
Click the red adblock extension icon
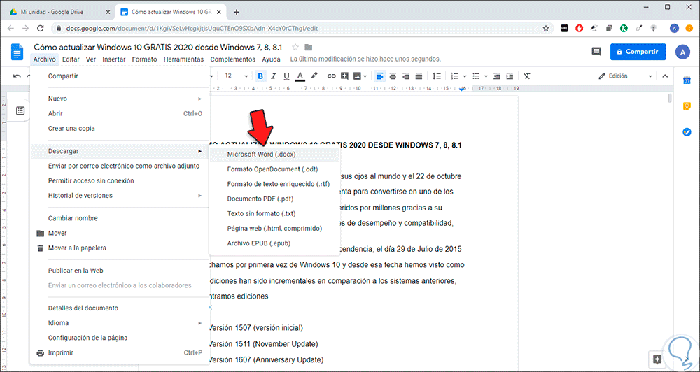tap(579, 28)
